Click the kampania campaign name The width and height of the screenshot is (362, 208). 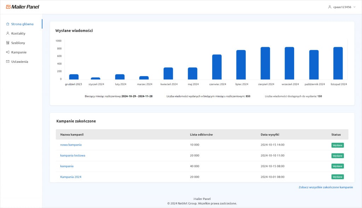[x=67, y=166]
